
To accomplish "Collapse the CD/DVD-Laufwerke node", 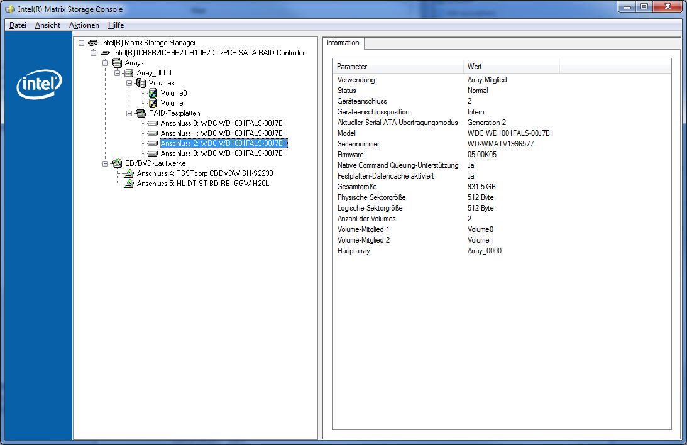I will click(105, 164).
